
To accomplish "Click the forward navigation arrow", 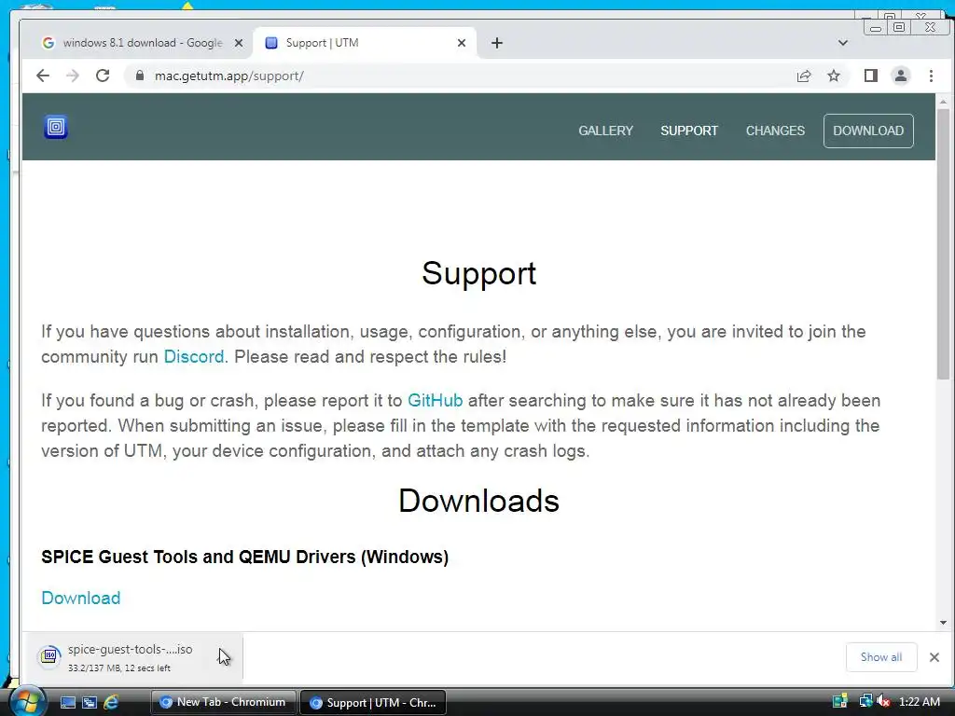I will pos(73,76).
